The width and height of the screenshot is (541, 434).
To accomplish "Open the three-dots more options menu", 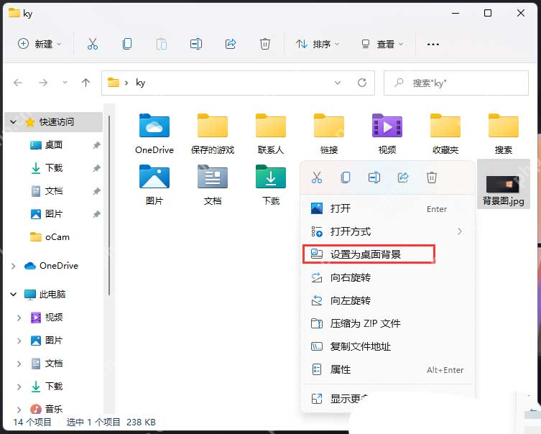I will 433,44.
